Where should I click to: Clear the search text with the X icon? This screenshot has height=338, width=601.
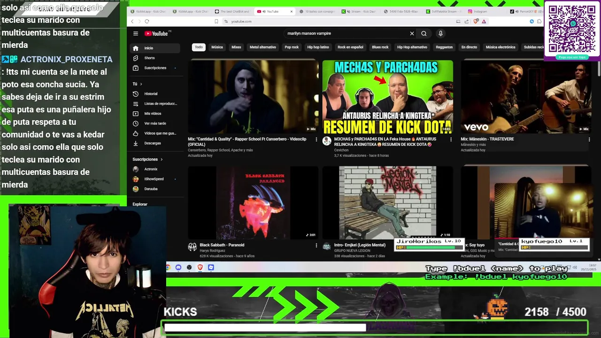point(412,33)
